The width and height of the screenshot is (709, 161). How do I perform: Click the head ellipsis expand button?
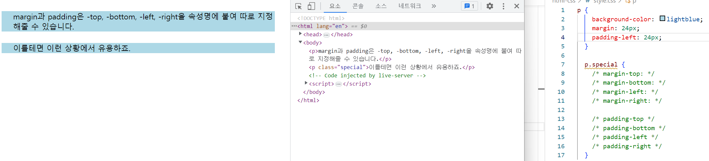(326, 35)
